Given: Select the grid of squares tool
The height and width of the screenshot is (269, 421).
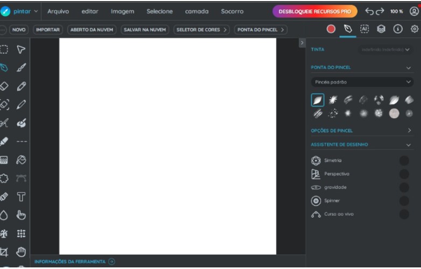Looking at the screenshot, I should [x=21, y=233].
